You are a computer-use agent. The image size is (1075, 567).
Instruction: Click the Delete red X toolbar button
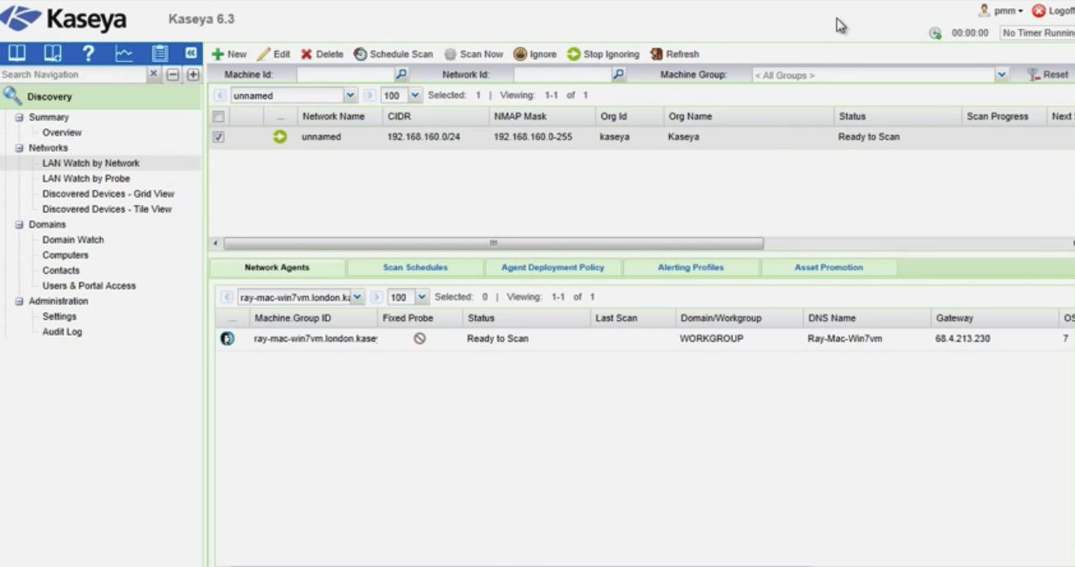[x=322, y=54]
